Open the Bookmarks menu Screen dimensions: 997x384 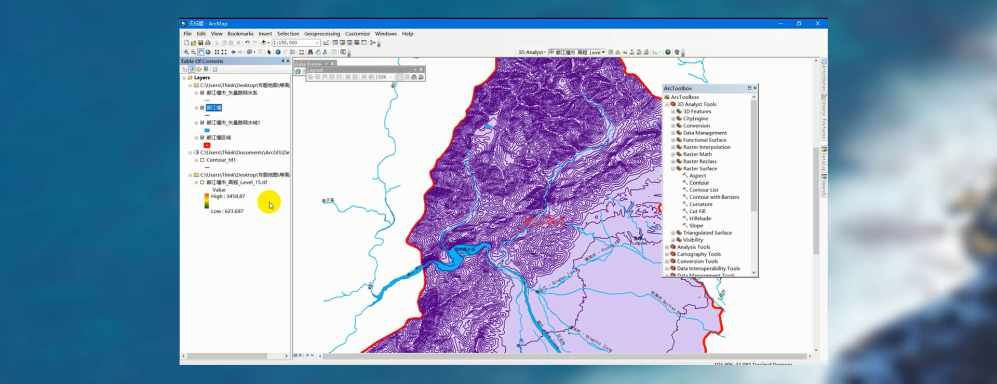tap(240, 34)
